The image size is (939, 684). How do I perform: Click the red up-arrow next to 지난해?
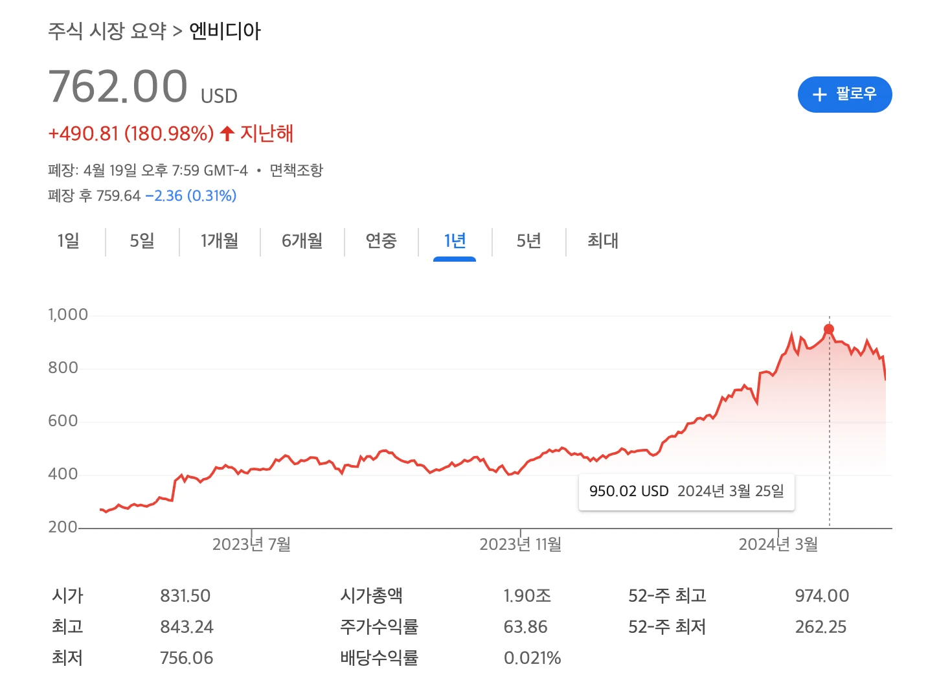click(227, 133)
